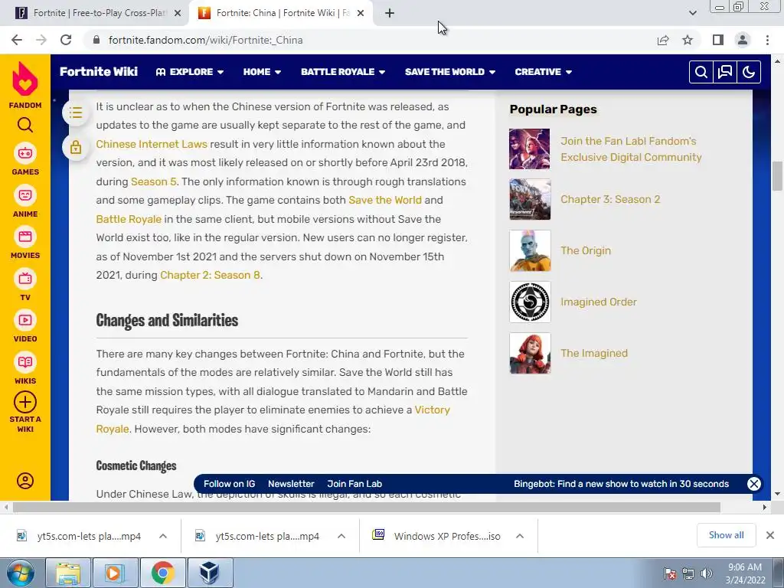Screen dimensions: 784x588
Task: Open VirtualBox from the taskbar
Action: coord(210,573)
